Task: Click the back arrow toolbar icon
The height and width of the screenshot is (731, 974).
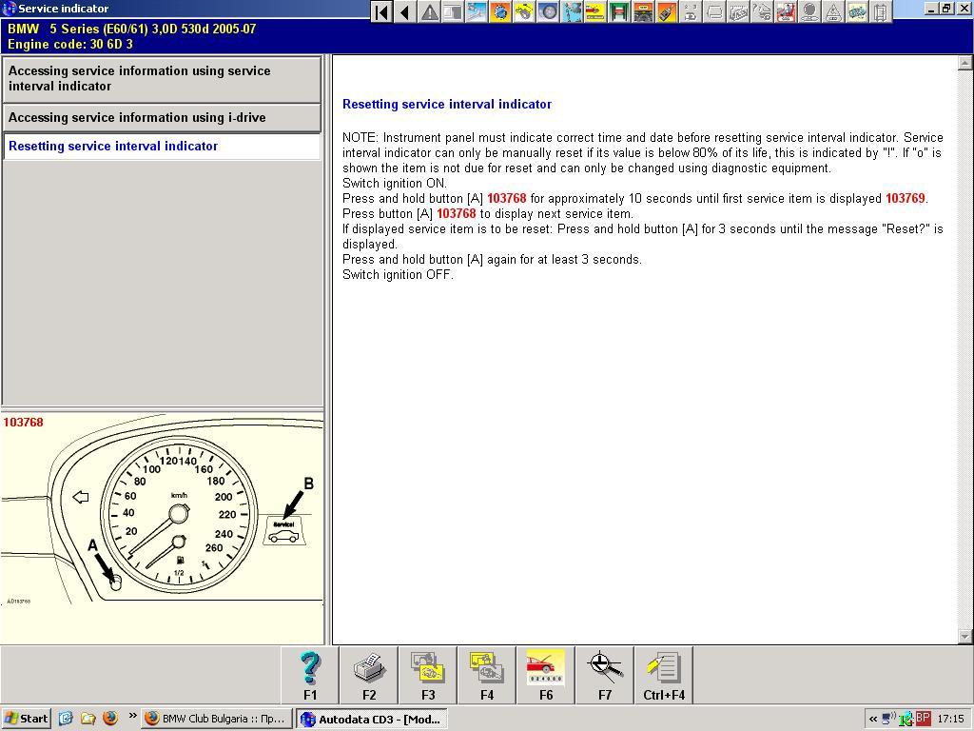Action: (405, 11)
